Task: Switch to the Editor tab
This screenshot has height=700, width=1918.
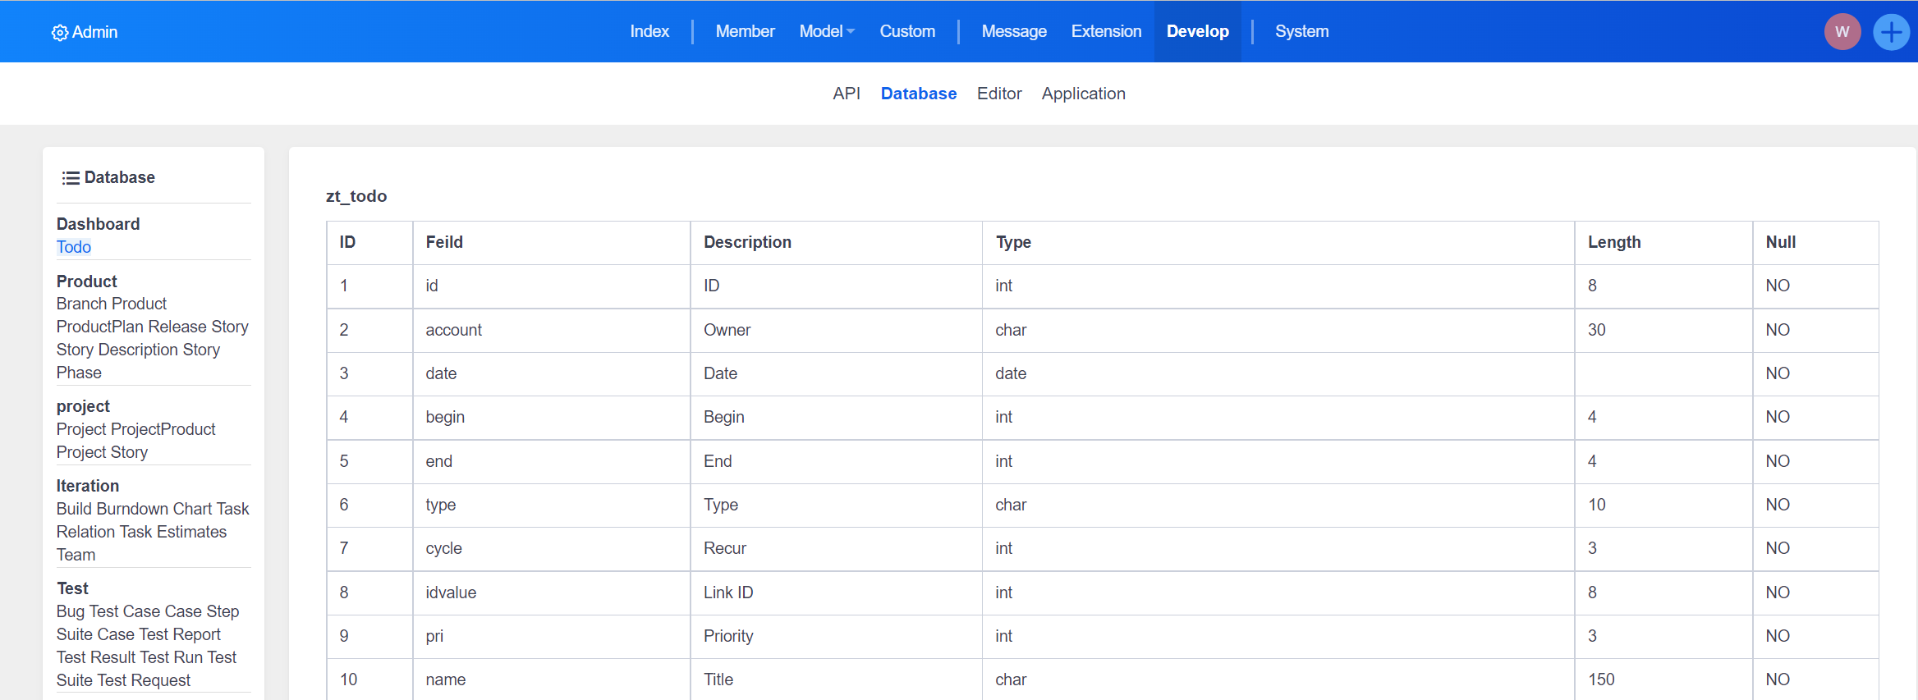Action: click(999, 94)
